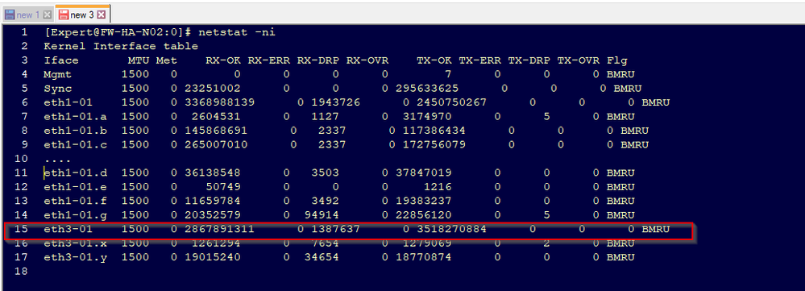The width and height of the screenshot is (805, 291).
Task: Click the Flg column header
Action: pyautogui.click(x=616, y=60)
